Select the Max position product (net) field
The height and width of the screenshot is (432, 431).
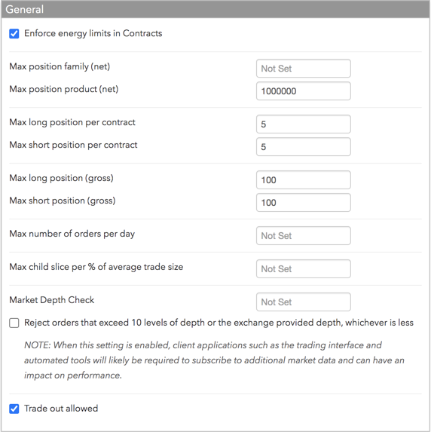(x=304, y=91)
